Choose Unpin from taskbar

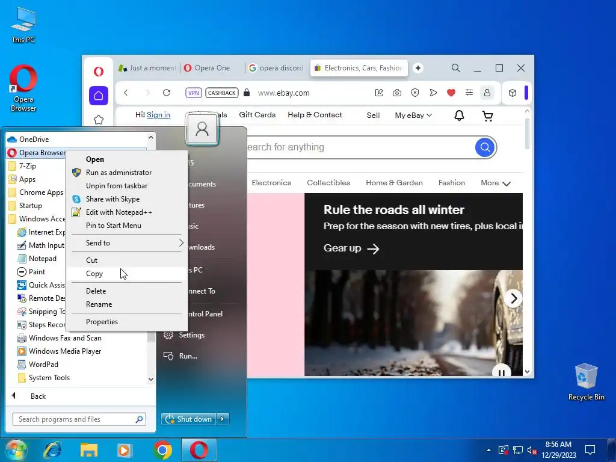pos(126,186)
